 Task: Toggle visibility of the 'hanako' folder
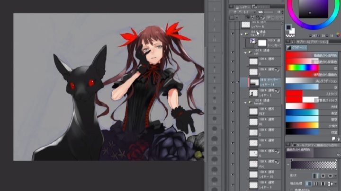point(233,102)
